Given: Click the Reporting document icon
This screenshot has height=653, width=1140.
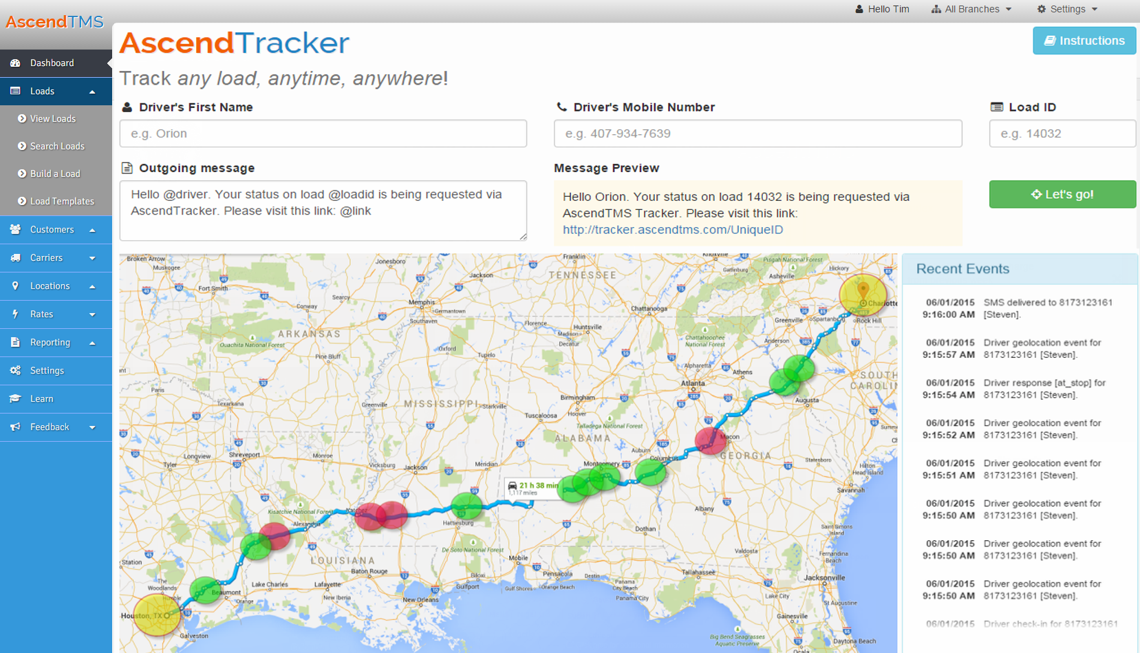Looking at the screenshot, I should (x=15, y=342).
